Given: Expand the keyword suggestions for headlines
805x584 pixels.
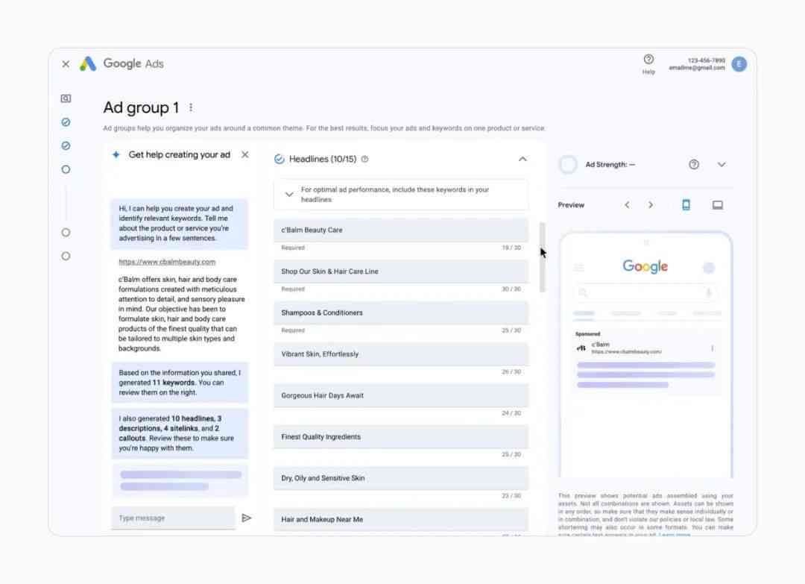Looking at the screenshot, I should click(289, 195).
